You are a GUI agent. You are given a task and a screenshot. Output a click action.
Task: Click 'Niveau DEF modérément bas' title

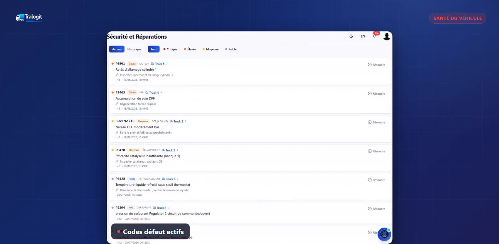click(x=138, y=127)
